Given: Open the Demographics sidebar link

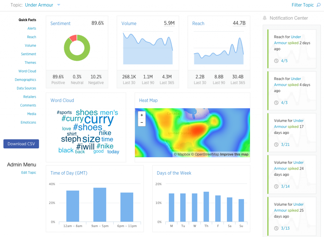Looking at the screenshot, I should point(25,79).
